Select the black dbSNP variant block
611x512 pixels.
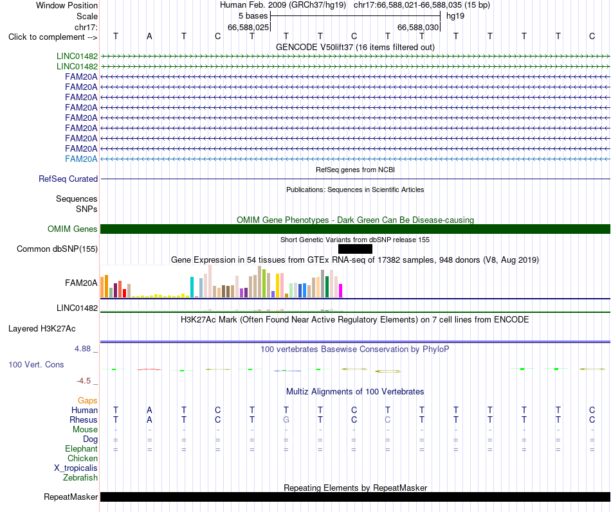[x=355, y=249]
